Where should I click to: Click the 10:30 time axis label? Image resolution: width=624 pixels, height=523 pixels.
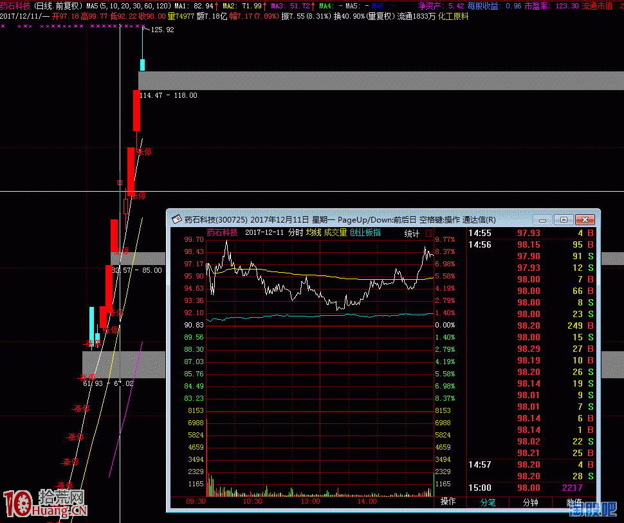tap(253, 501)
